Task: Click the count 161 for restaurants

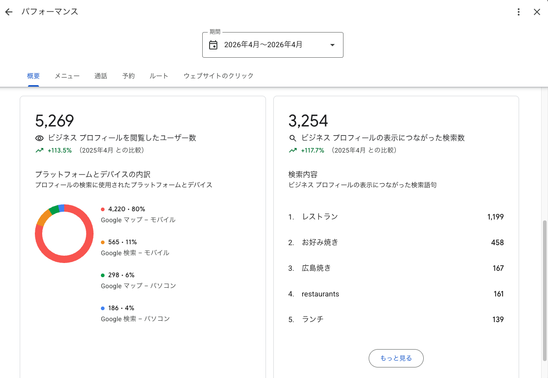Action: click(x=499, y=294)
